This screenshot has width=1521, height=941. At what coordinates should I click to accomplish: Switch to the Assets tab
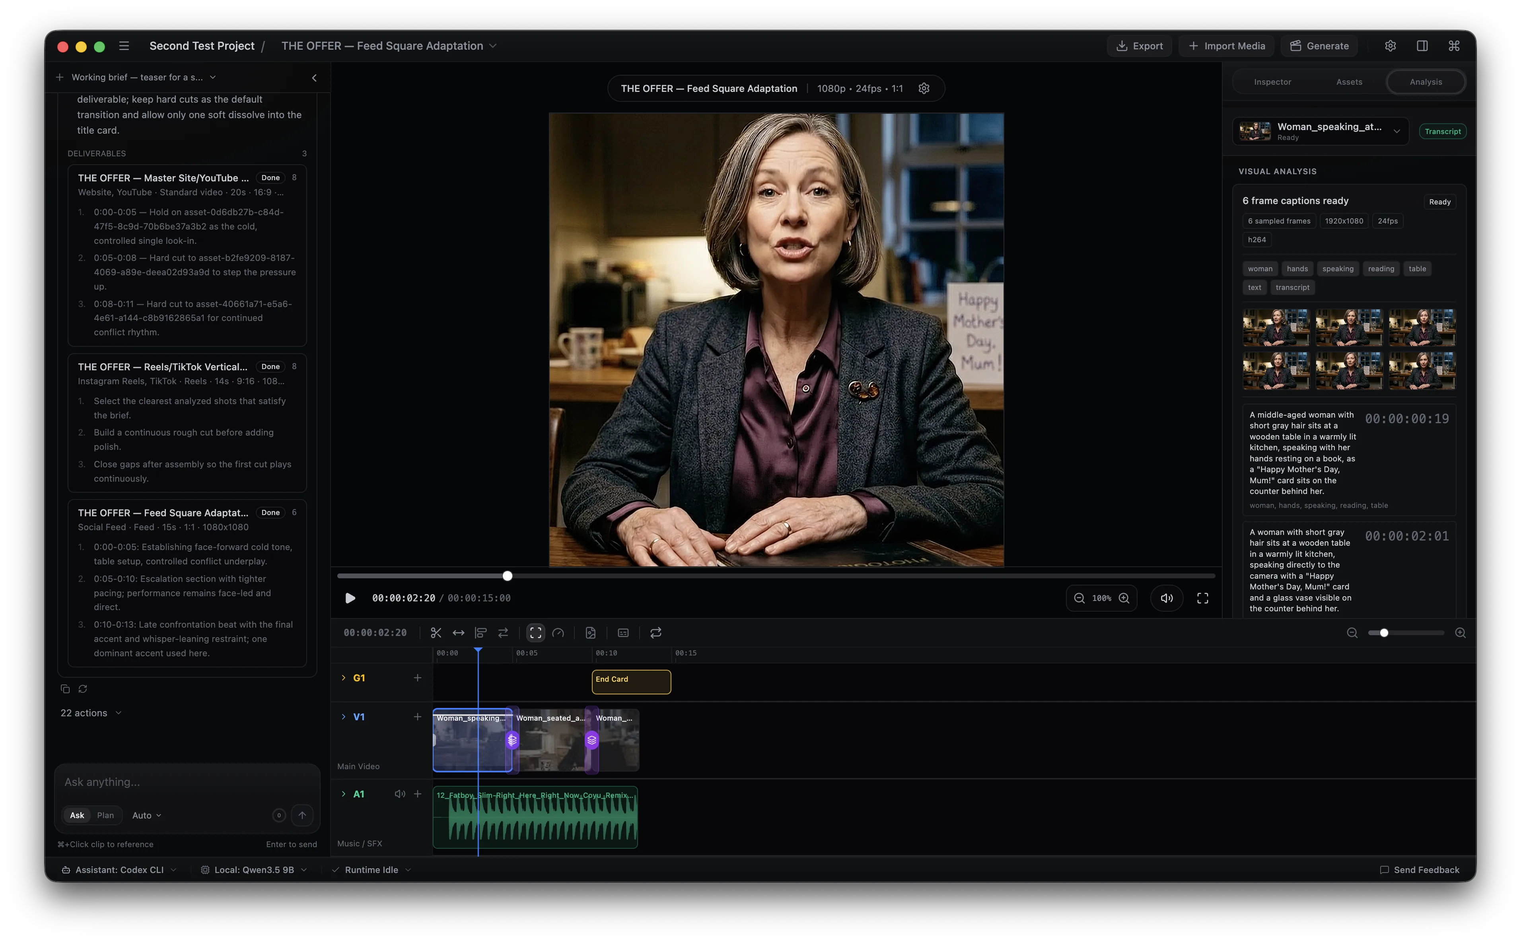(x=1349, y=82)
